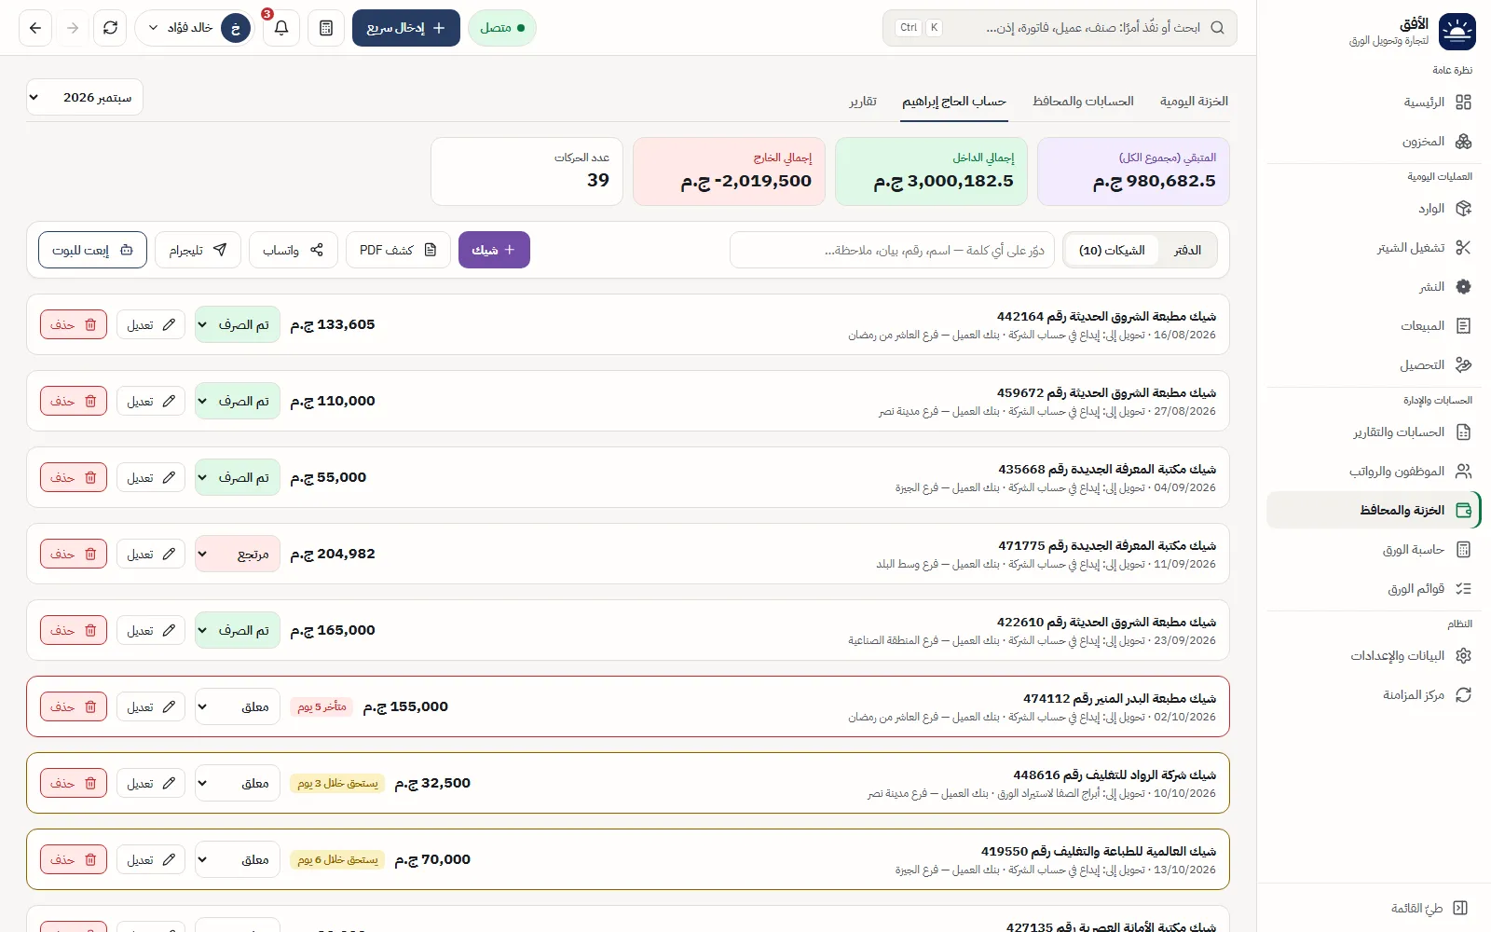The width and height of the screenshot is (1491, 932).
Task: Open مركز المزامنة sync center
Action: [1374, 695]
